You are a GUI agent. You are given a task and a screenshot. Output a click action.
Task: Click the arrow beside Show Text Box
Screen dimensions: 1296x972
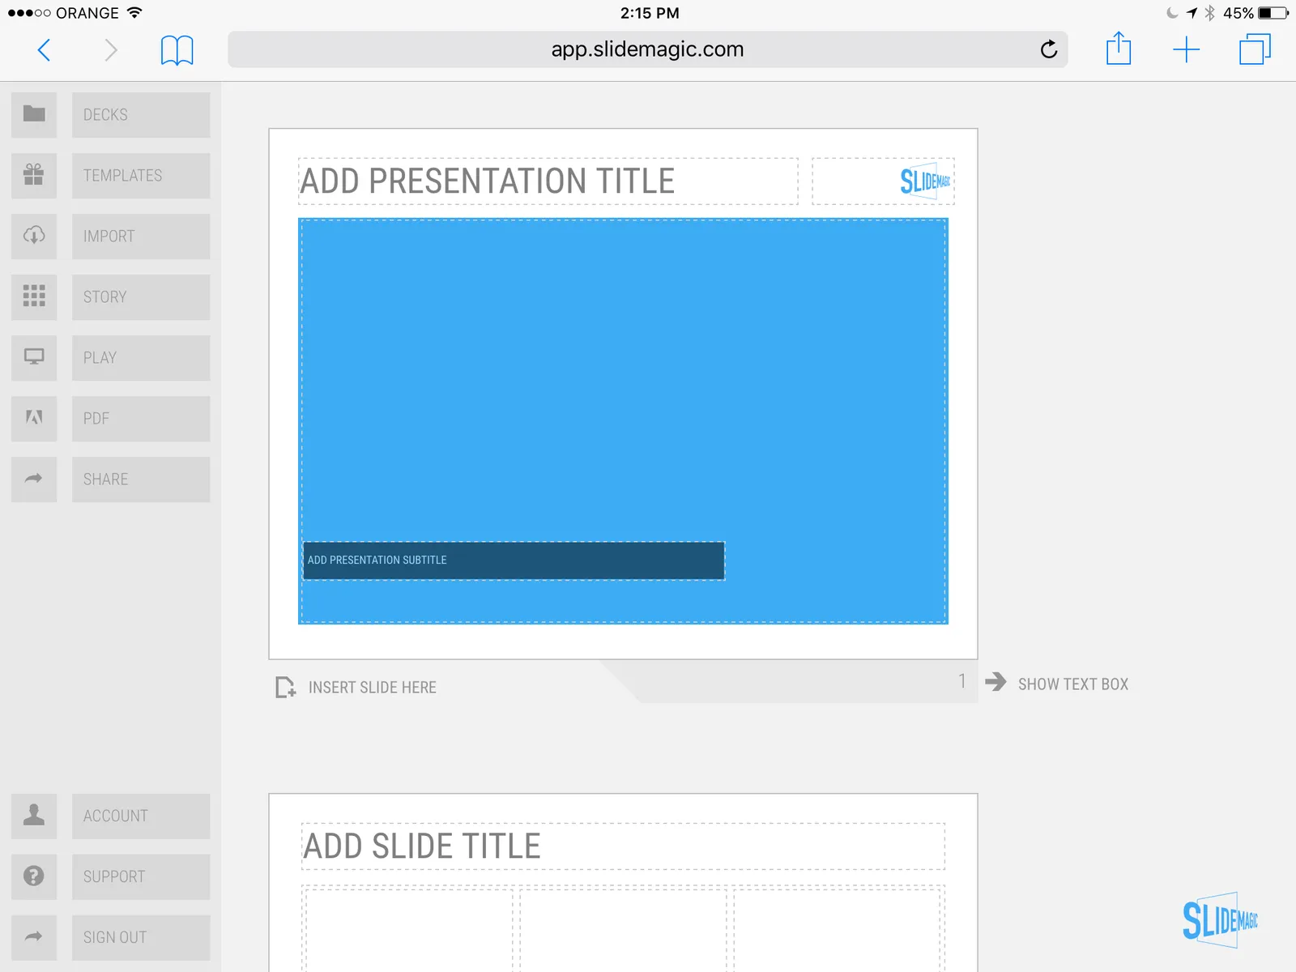click(x=995, y=682)
